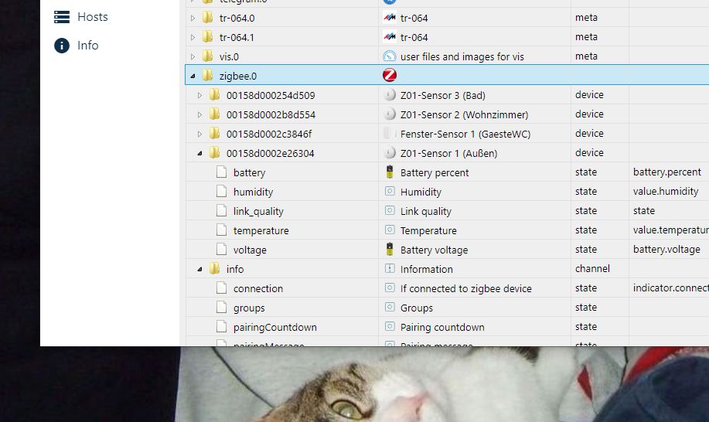Click folder icon of info channel

(x=214, y=269)
